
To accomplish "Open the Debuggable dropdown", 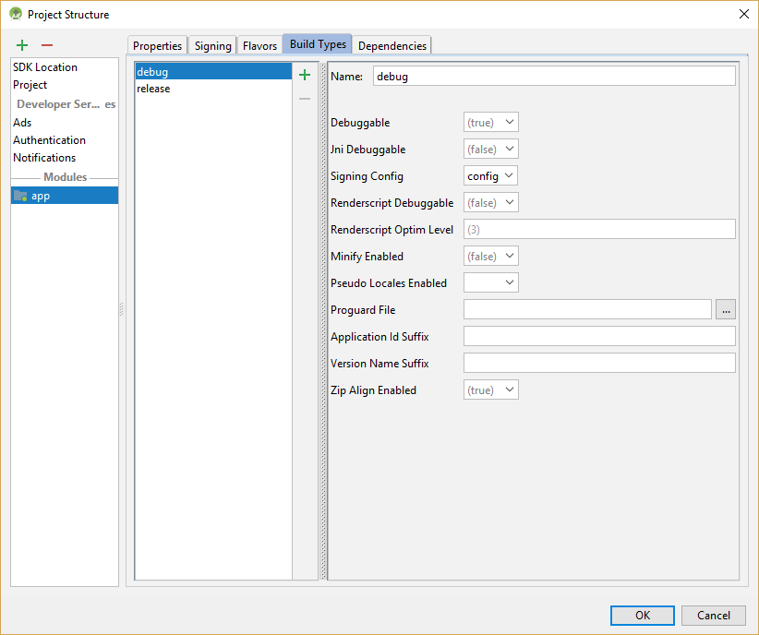I will 490,121.
